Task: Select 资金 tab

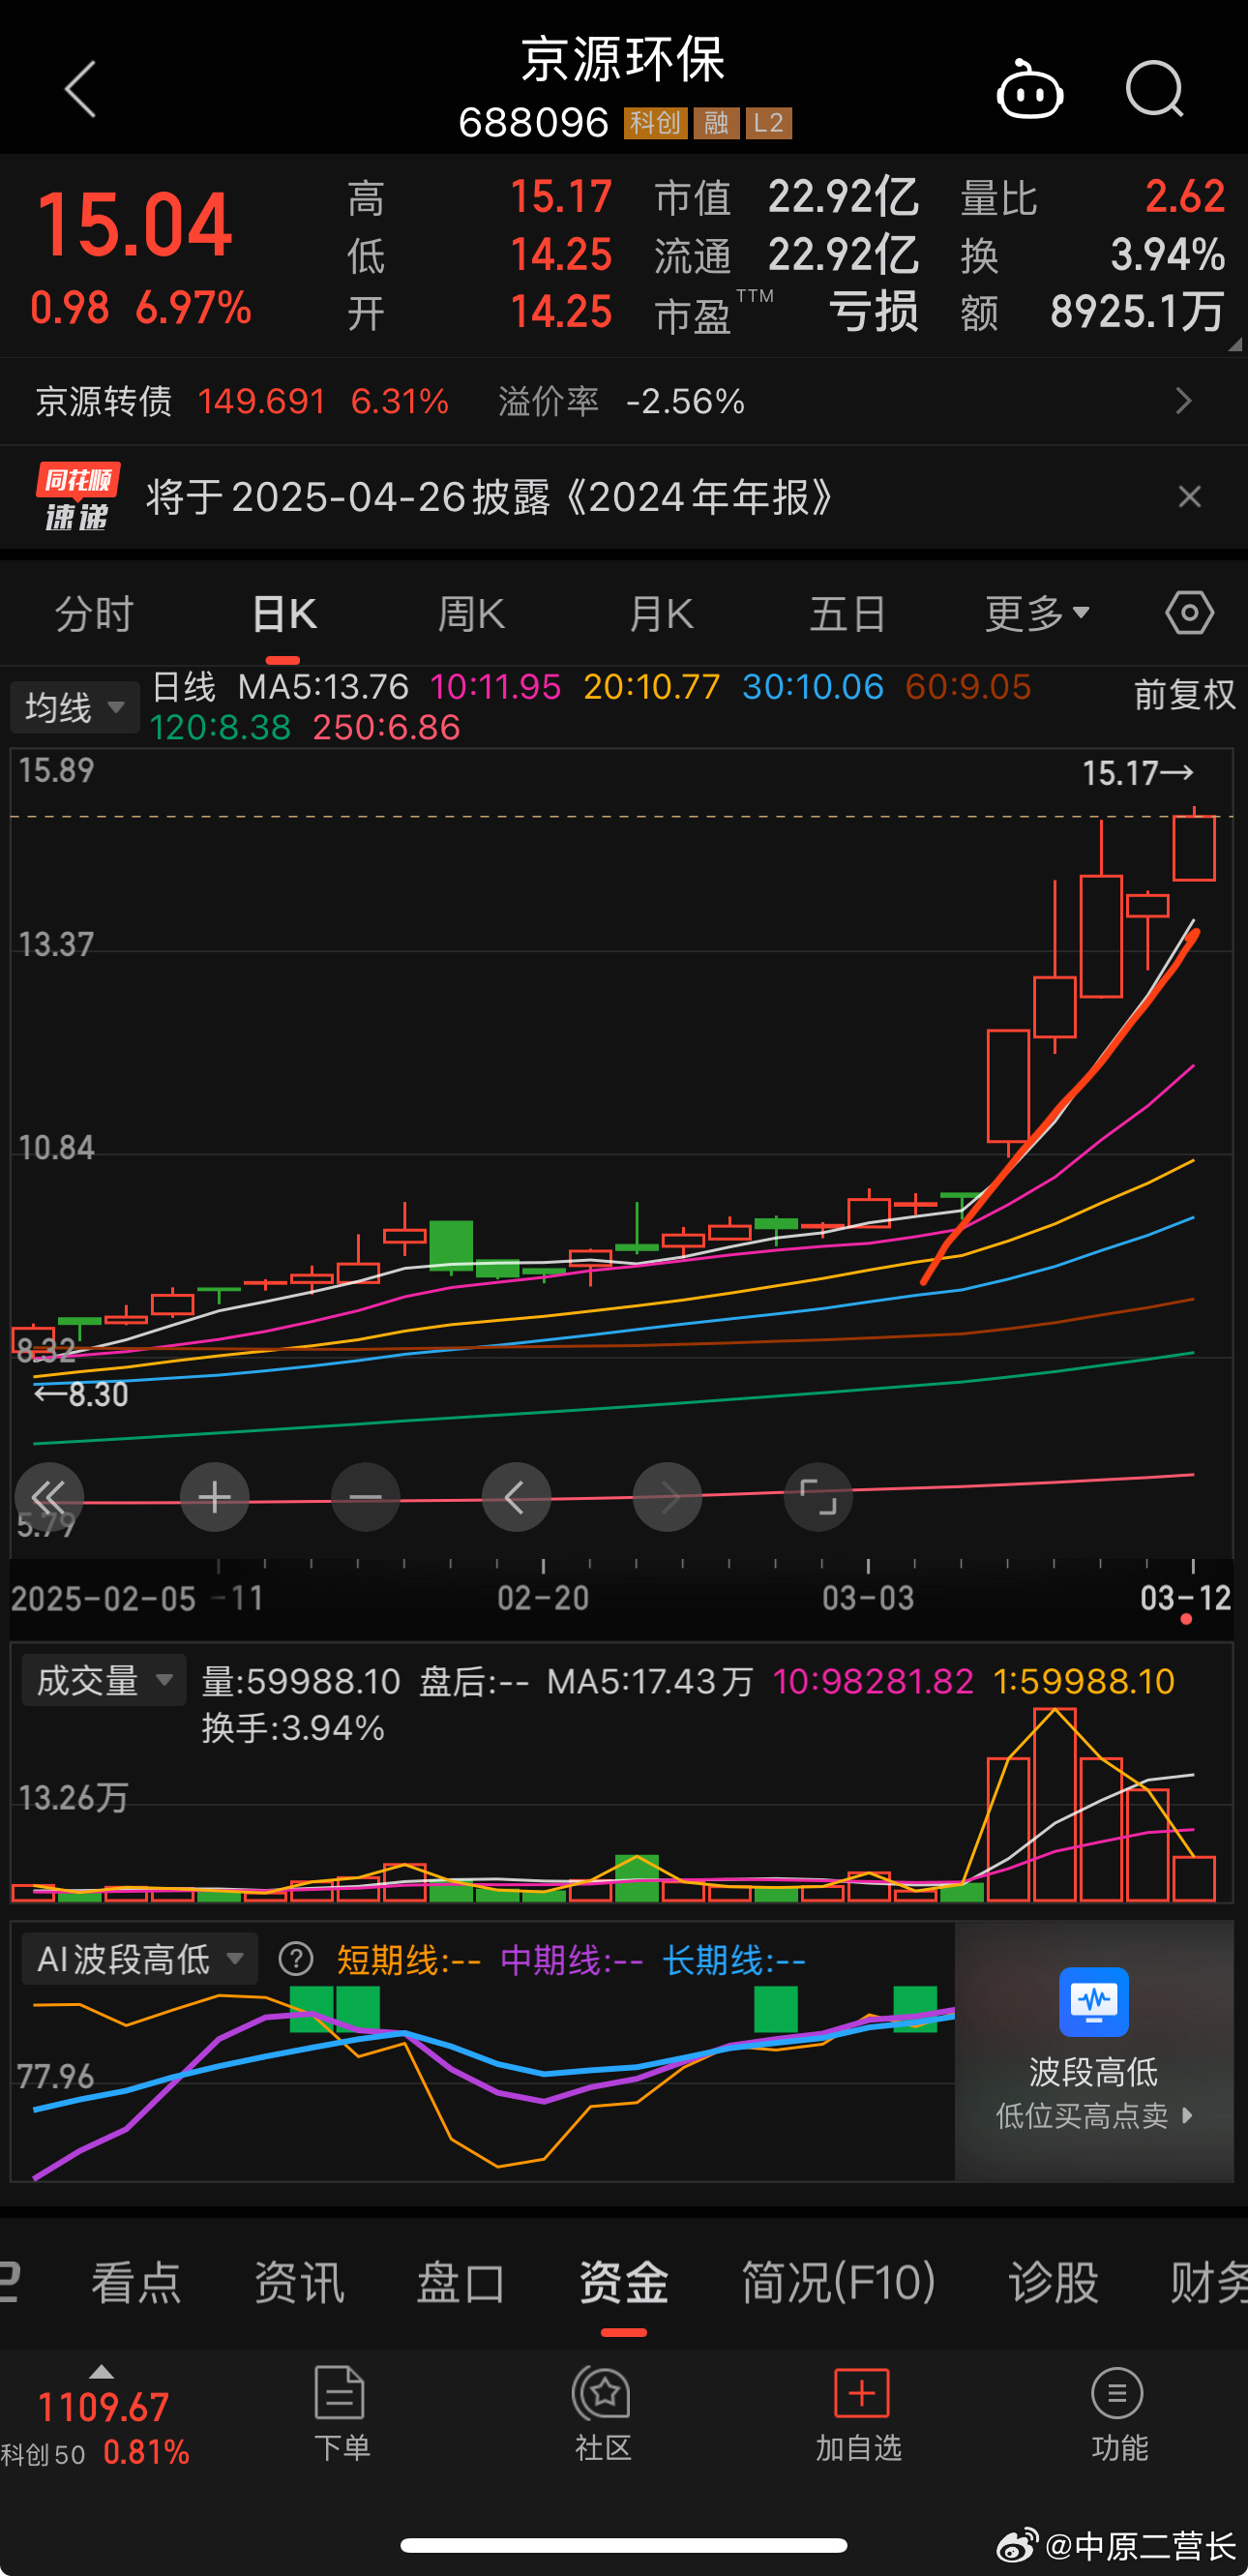Action: (x=624, y=2282)
